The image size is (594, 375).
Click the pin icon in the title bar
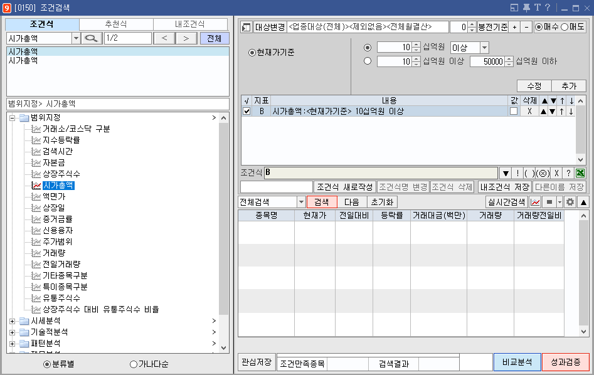tap(527, 7)
